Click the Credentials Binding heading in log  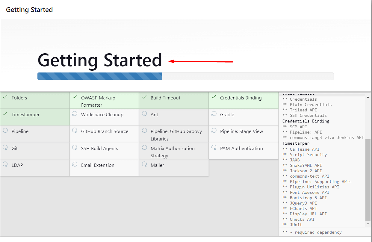[306, 121]
